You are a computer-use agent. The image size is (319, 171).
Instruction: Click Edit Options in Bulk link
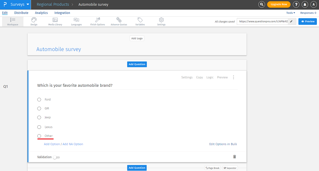point(223,144)
